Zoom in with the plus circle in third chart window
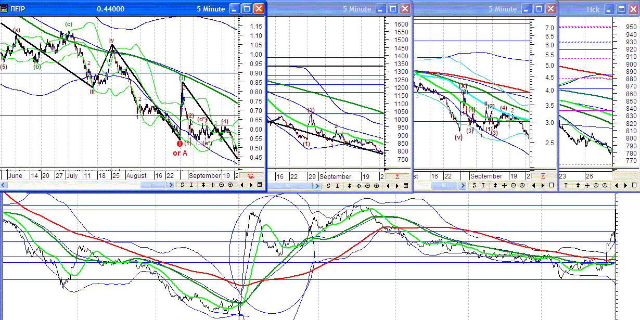 click(522, 185)
